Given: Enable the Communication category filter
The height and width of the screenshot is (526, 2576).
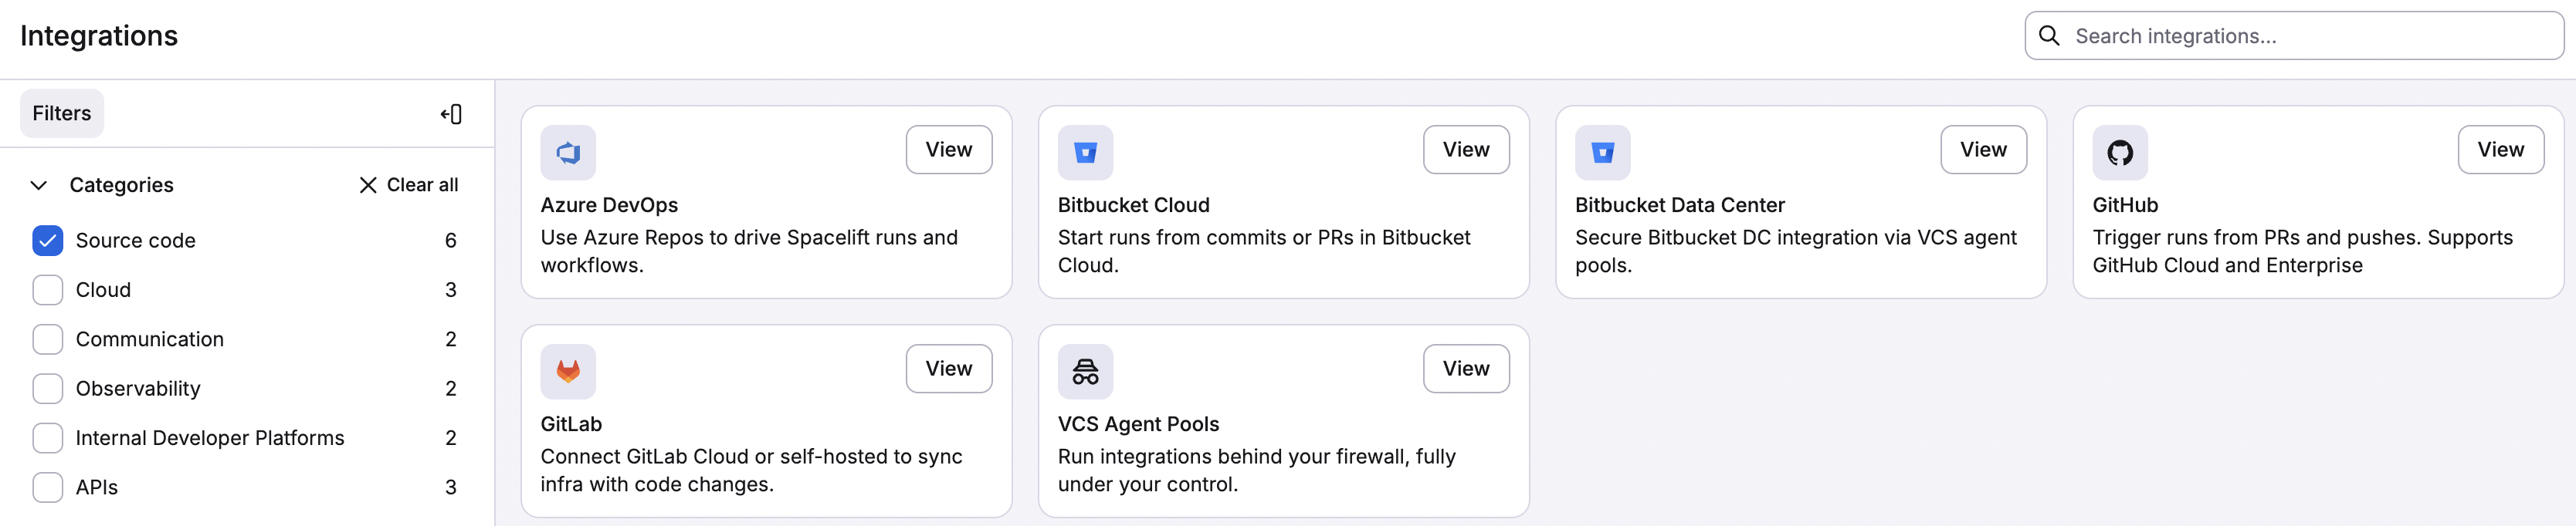Looking at the screenshot, I should point(47,339).
